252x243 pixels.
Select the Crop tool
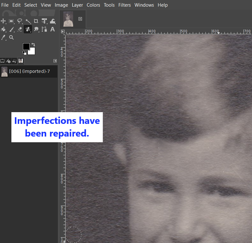pyautogui.click(x=36, y=21)
